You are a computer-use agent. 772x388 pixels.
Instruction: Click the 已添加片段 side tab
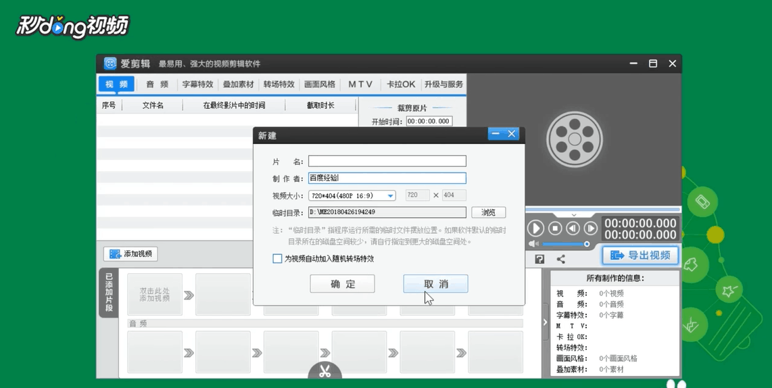pyautogui.click(x=109, y=293)
